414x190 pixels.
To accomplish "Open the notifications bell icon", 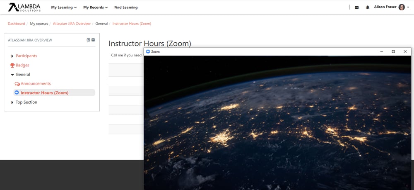I will 368,7.
